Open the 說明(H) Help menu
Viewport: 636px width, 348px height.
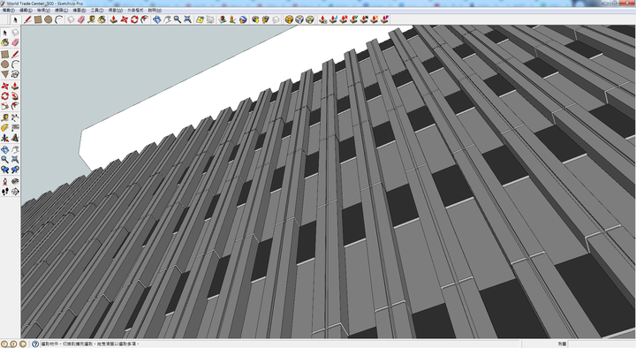tap(155, 10)
